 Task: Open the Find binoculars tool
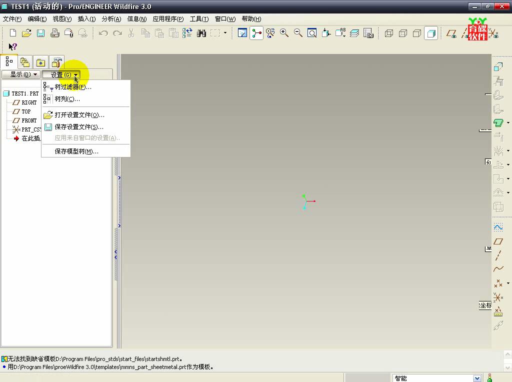(201, 33)
